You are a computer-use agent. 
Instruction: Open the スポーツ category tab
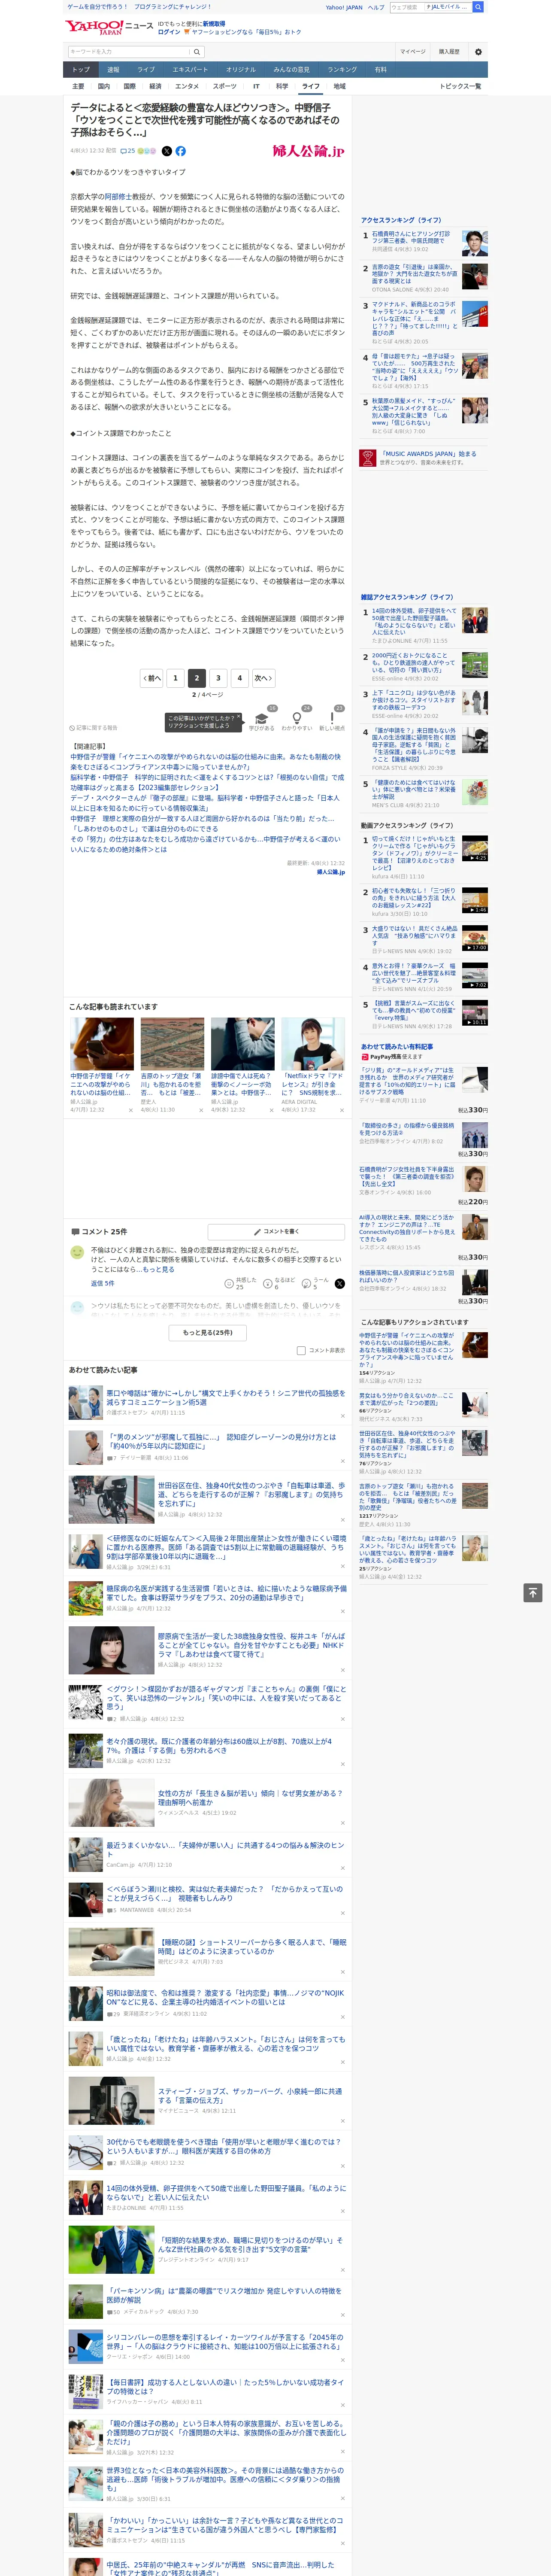[x=225, y=86]
